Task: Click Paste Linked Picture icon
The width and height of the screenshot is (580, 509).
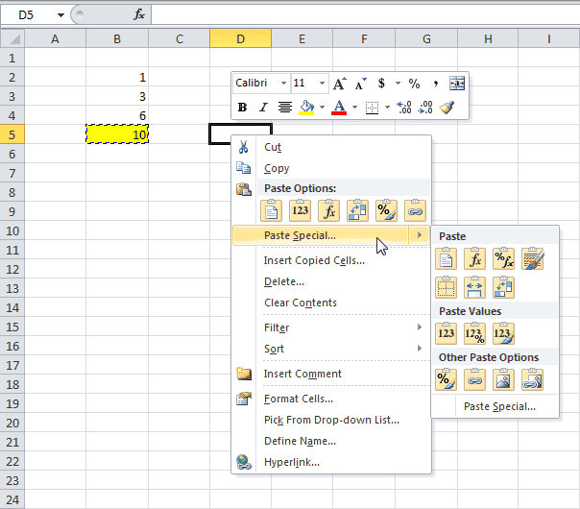Action: pos(532,380)
